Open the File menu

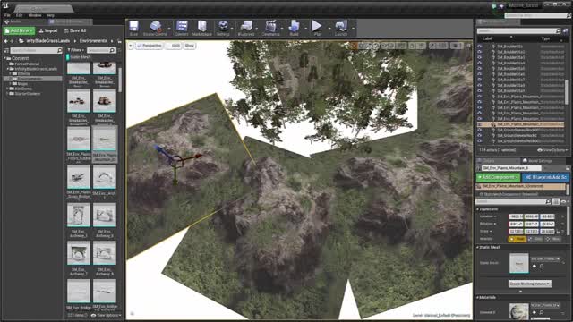pyautogui.click(x=7, y=15)
